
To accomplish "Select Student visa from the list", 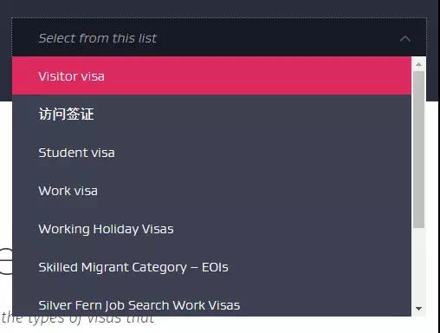I will (x=211, y=153).
